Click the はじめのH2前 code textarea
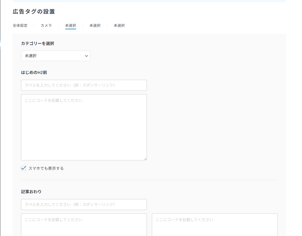 (x=84, y=127)
